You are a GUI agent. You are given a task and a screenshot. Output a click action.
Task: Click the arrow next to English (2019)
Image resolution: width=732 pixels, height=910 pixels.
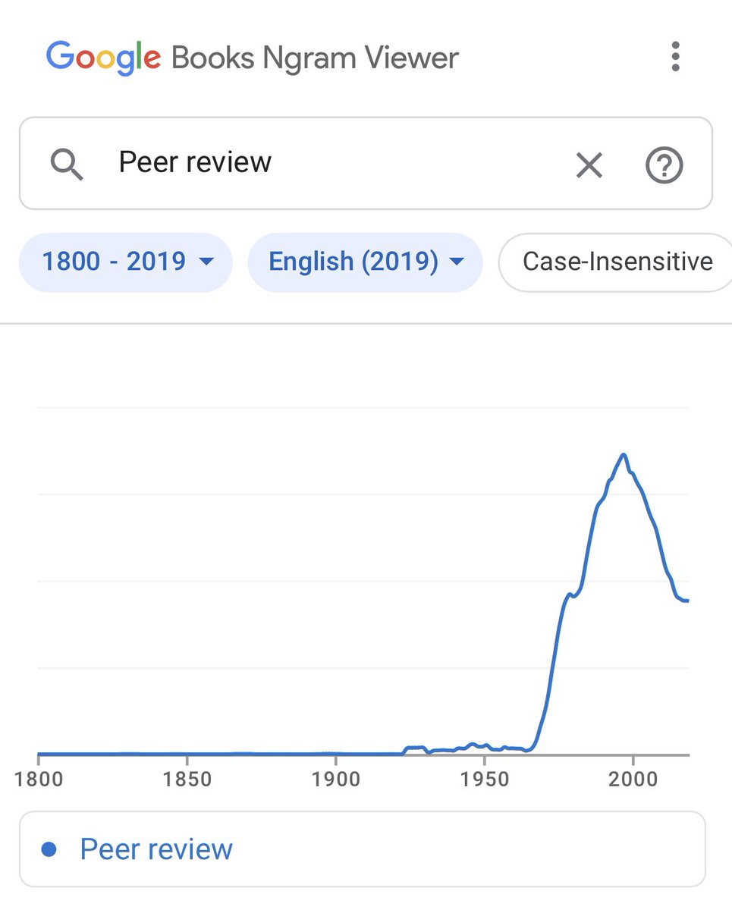click(457, 262)
